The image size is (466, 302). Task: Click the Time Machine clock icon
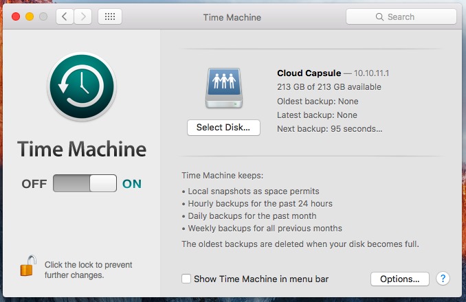(x=82, y=86)
